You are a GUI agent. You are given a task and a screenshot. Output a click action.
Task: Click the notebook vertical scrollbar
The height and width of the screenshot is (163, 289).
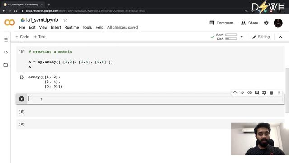[287, 91]
